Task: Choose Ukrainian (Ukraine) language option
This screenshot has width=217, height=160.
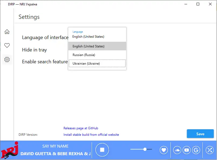Action: click(97, 63)
